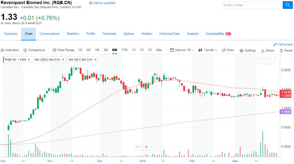Select the 5Y range
Screen dimensions: 294x164
pos(150,50)
